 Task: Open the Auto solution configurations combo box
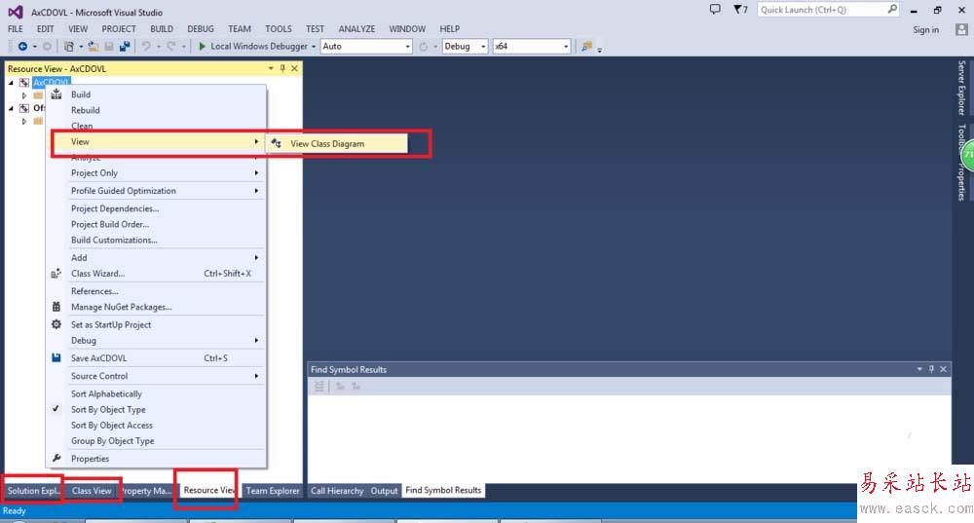[366, 47]
